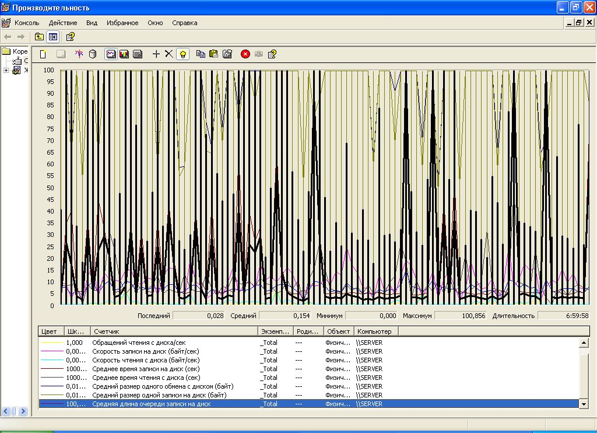This screenshot has height=433, width=597.
Task: Click the Компьютер column header
Action: [376, 331]
